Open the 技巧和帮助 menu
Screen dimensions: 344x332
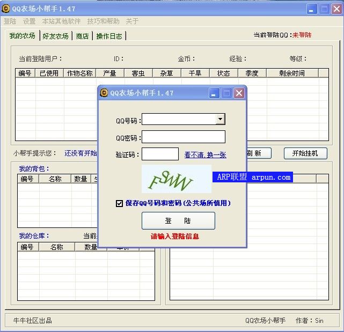104,21
